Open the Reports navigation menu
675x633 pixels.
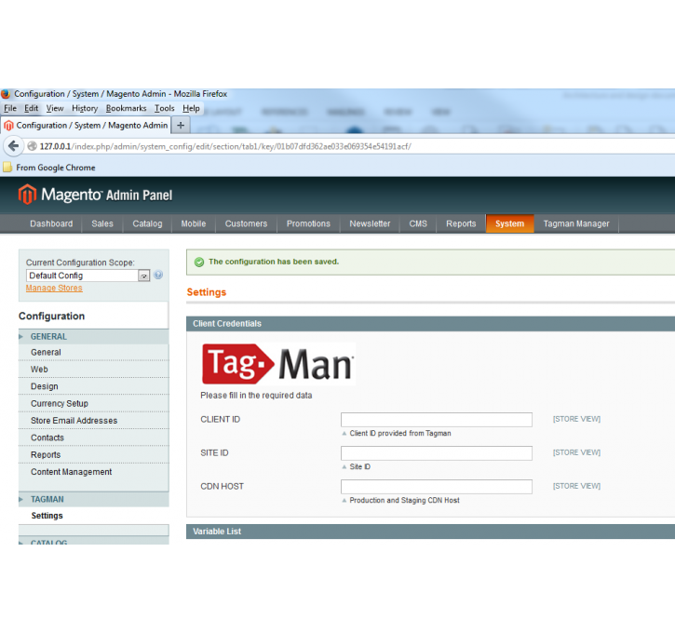point(461,223)
